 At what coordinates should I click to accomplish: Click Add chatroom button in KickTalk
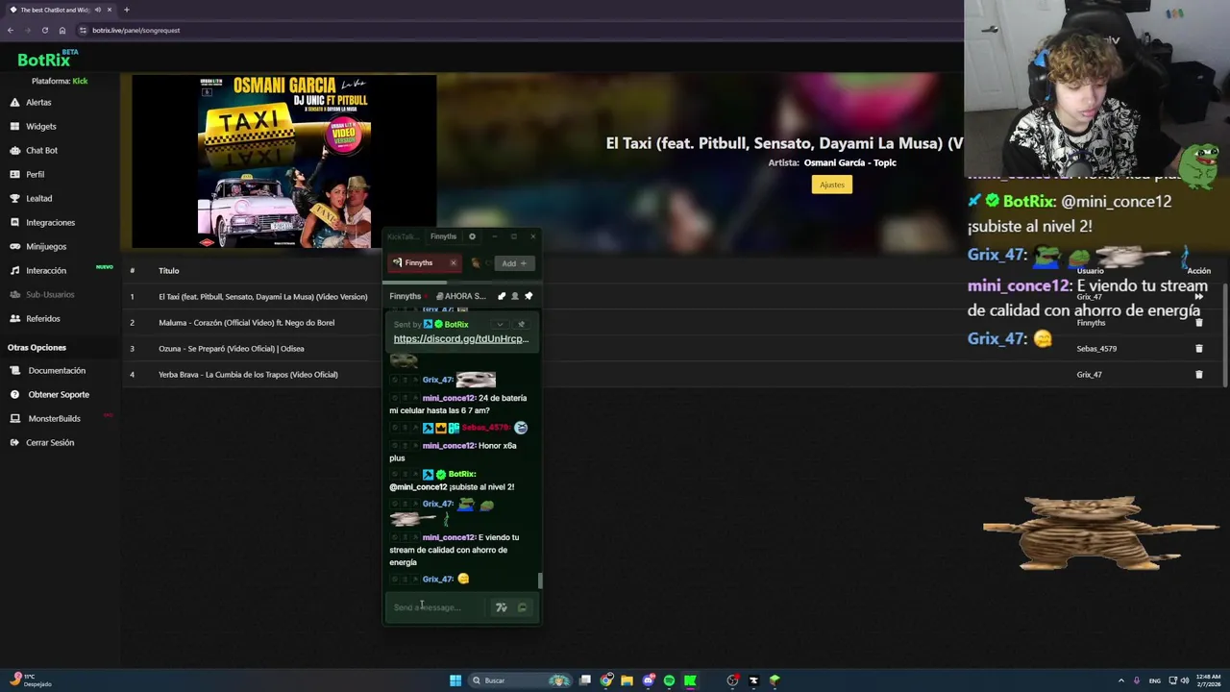pyautogui.click(x=513, y=263)
